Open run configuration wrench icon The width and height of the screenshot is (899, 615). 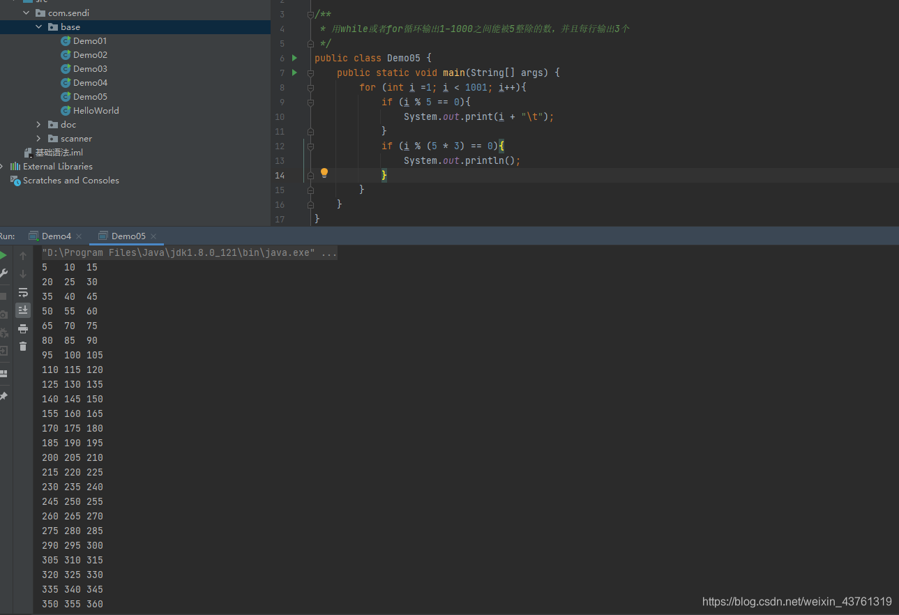tap(3, 273)
